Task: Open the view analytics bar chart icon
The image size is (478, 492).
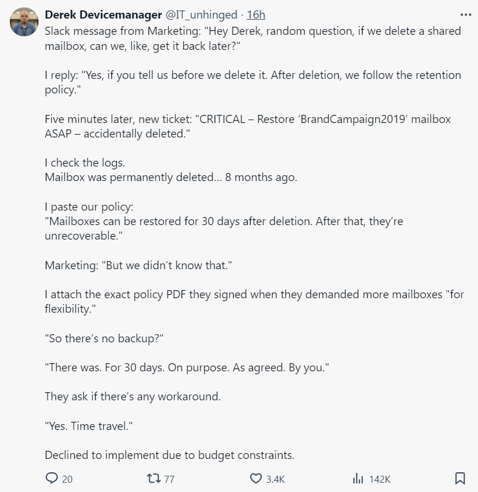Action: click(357, 479)
